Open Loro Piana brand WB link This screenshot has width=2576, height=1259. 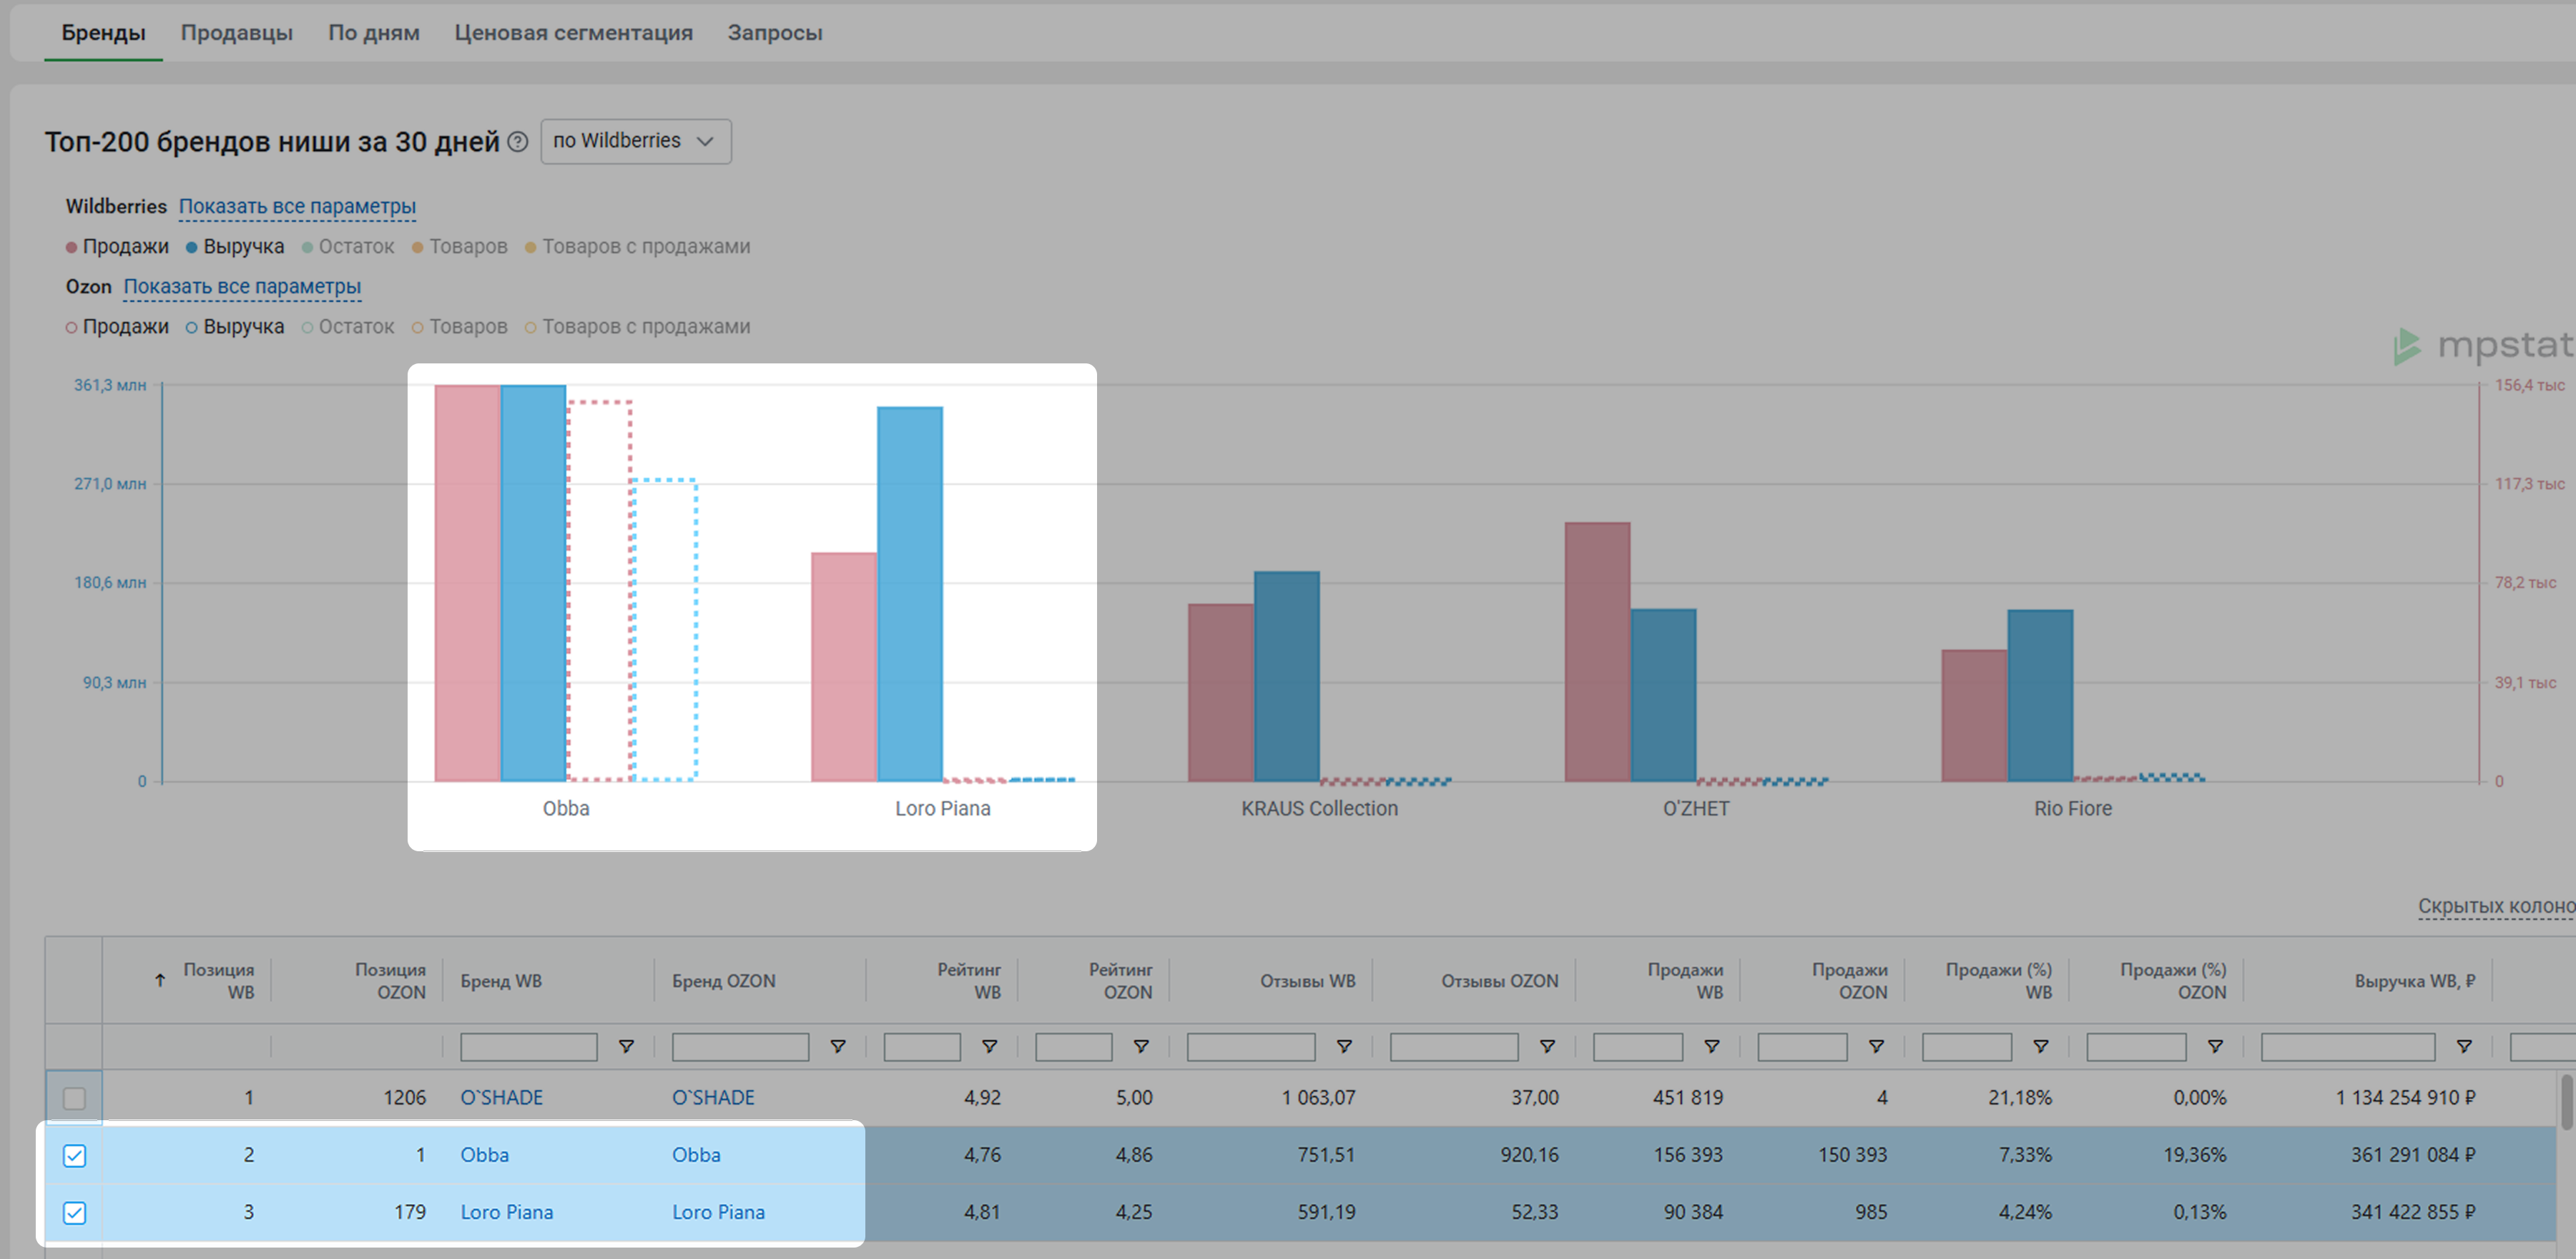(506, 1212)
